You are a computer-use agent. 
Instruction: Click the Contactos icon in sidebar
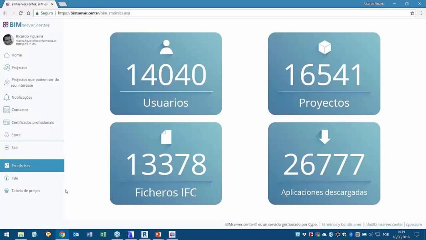click(7, 110)
